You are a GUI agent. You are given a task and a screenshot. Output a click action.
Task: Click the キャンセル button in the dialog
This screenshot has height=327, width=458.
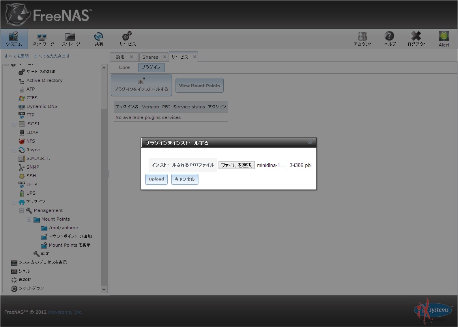[185, 179]
